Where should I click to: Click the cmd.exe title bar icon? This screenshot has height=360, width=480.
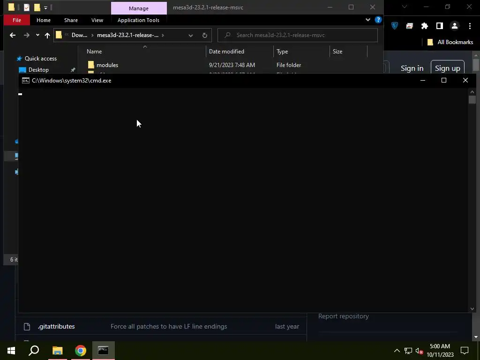point(26,81)
